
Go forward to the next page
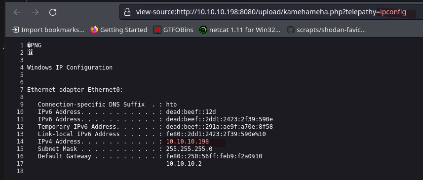click(x=35, y=12)
